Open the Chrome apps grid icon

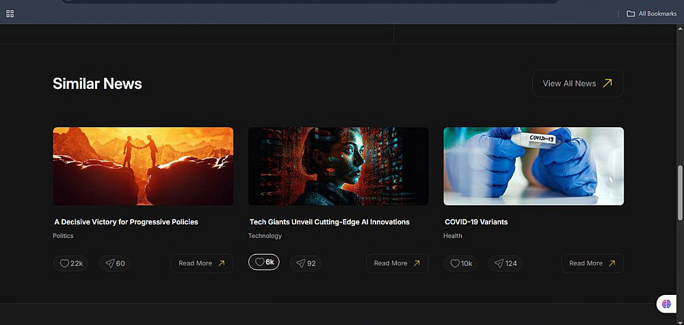click(x=10, y=14)
